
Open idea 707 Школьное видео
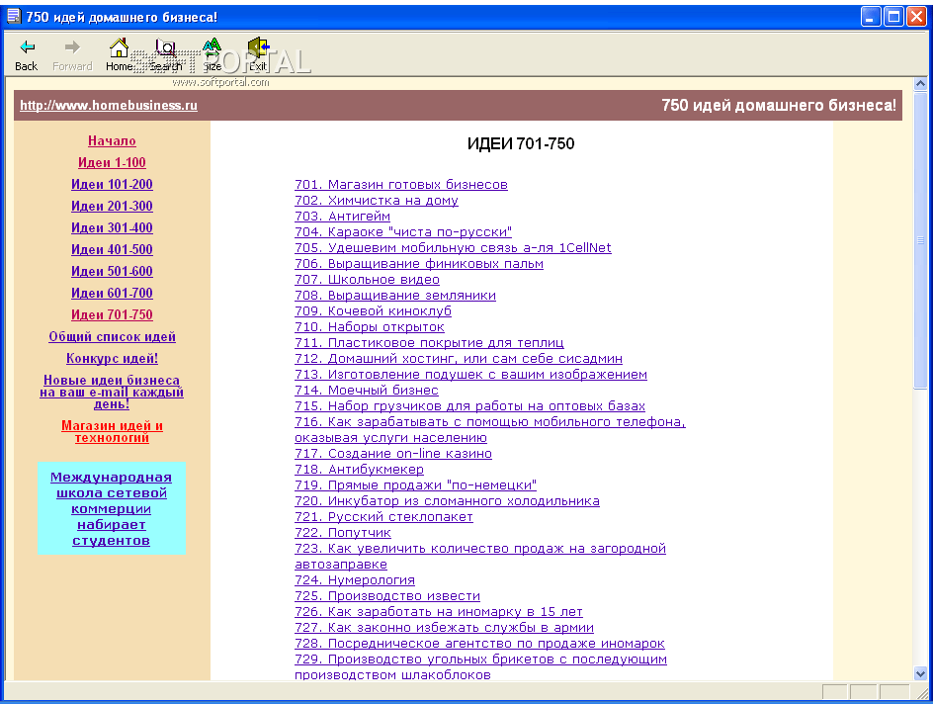(367, 280)
